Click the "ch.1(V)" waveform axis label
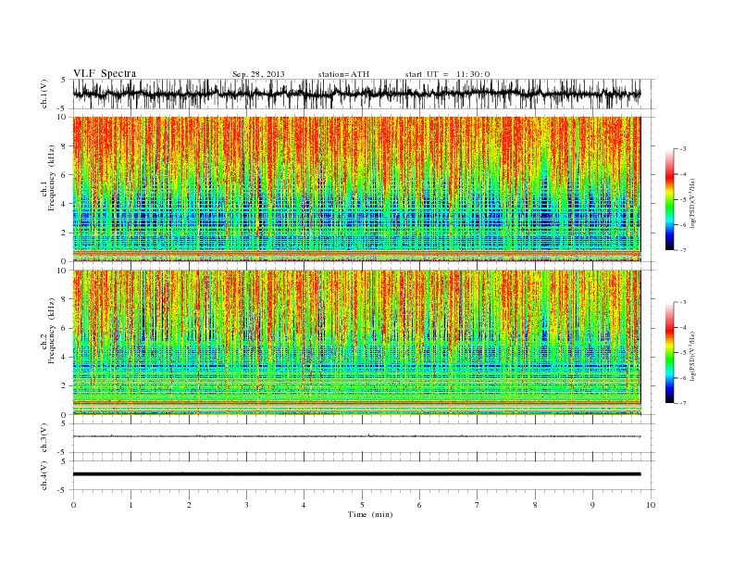 pyautogui.click(x=44, y=94)
